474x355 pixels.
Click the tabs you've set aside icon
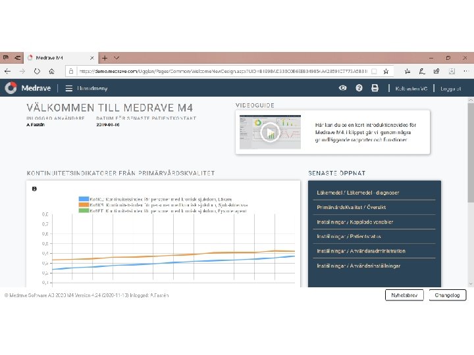point(6,58)
